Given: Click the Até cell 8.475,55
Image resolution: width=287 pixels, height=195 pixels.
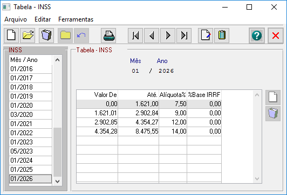Looking at the screenshot, I should tap(138, 131).
